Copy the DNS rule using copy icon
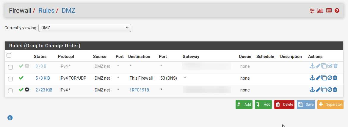Image resolution: width=348 pixels, height=127 pixels. [x=324, y=78]
